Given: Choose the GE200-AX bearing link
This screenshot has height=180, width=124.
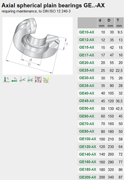Looking at the screenshot, I should [x=87, y=177].
